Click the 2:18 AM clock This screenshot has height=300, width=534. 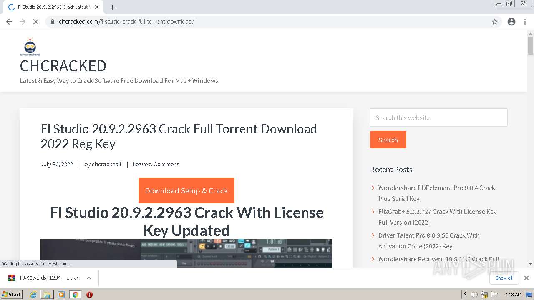tap(513, 295)
